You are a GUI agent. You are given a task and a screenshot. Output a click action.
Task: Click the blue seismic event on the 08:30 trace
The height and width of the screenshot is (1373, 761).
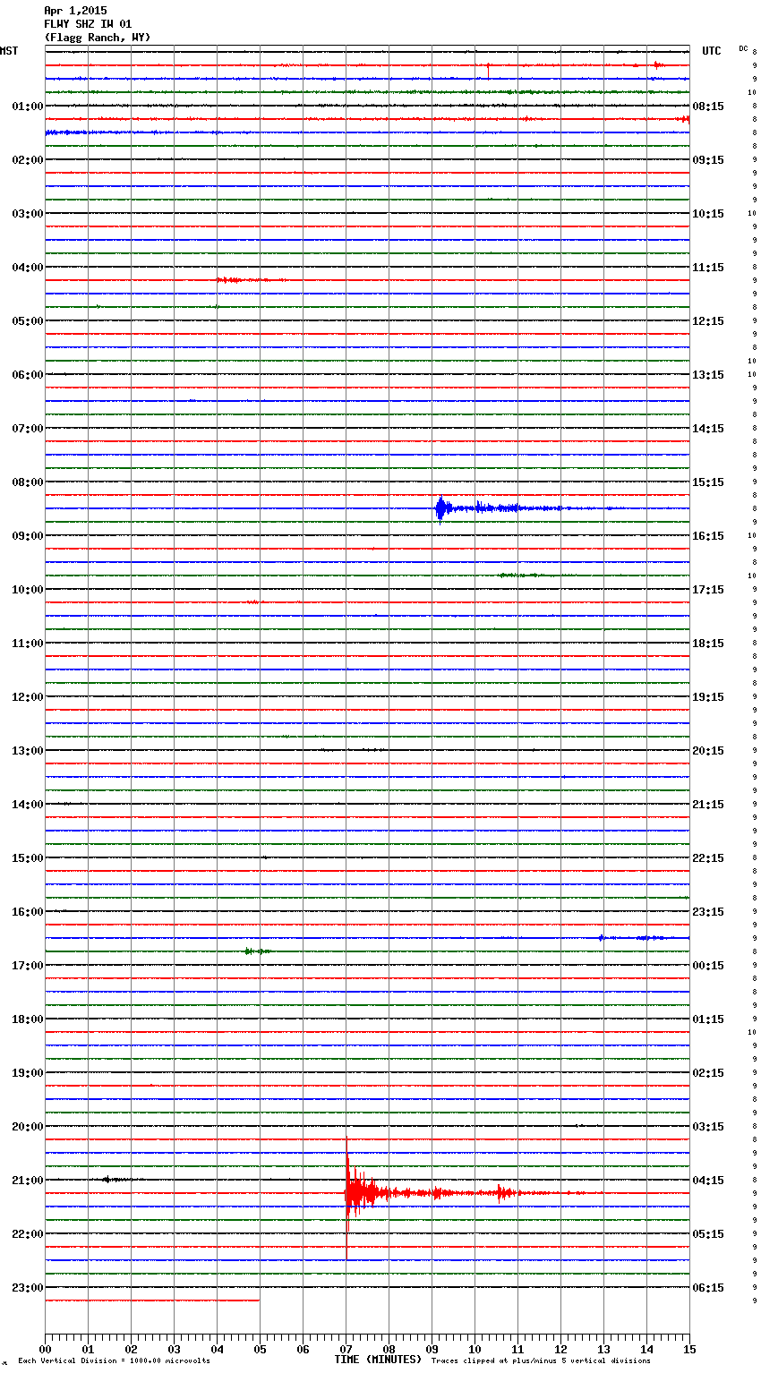pyautogui.click(x=440, y=508)
